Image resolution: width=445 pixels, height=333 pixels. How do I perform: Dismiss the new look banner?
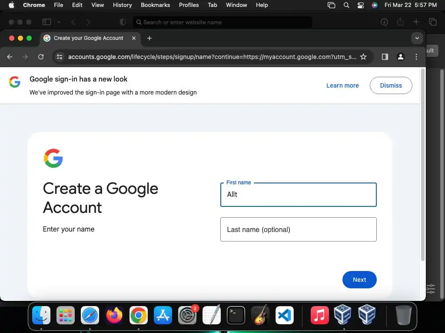click(x=391, y=85)
